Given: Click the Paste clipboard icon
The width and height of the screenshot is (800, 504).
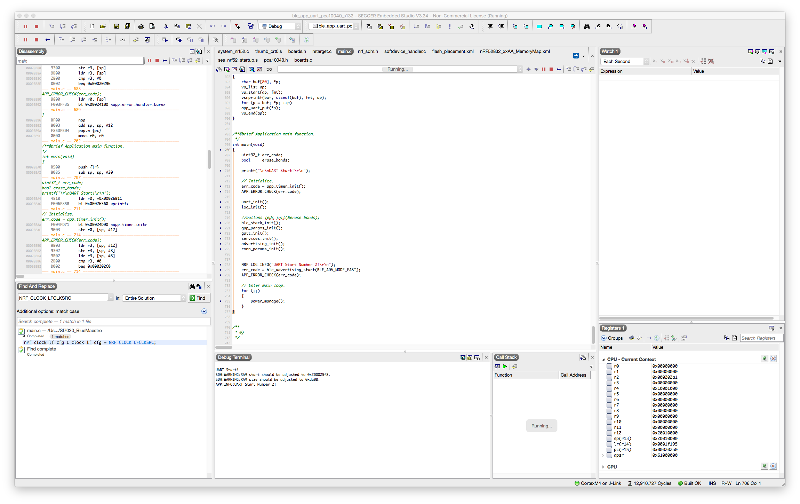Looking at the screenshot, I should [188, 26].
